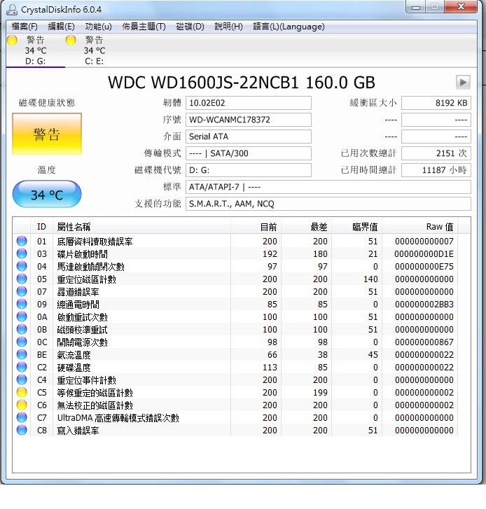486x509 pixels.
Task: Click the serial number field WD-WCANMC178372
Action: (x=249, y=120)
